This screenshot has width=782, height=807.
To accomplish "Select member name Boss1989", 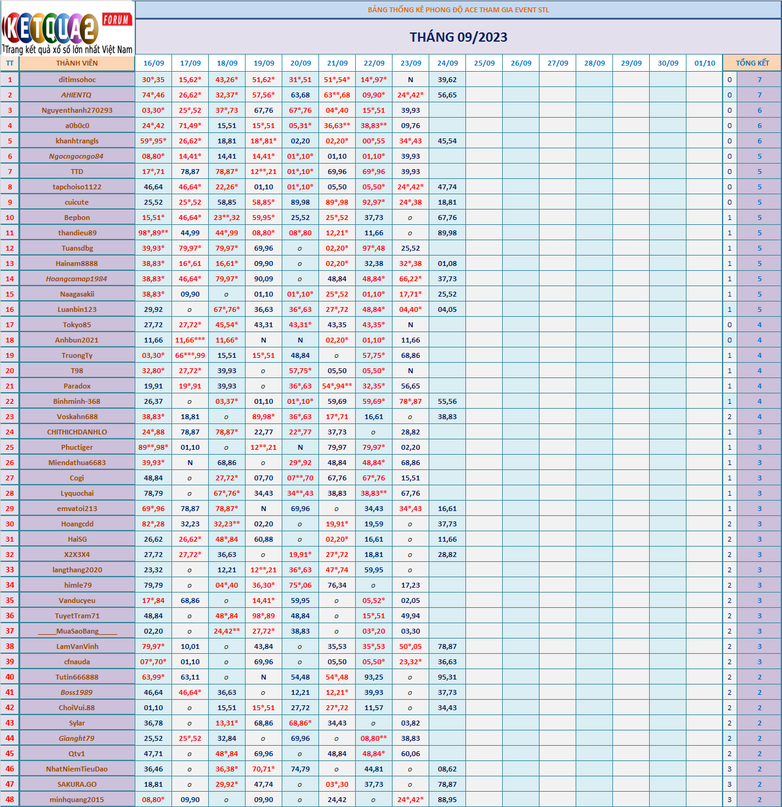I will [x=77, y=692].
